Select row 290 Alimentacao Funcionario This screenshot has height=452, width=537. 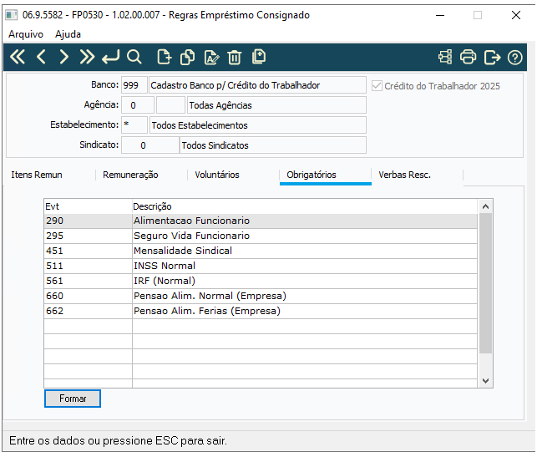(x=261, y=221)
